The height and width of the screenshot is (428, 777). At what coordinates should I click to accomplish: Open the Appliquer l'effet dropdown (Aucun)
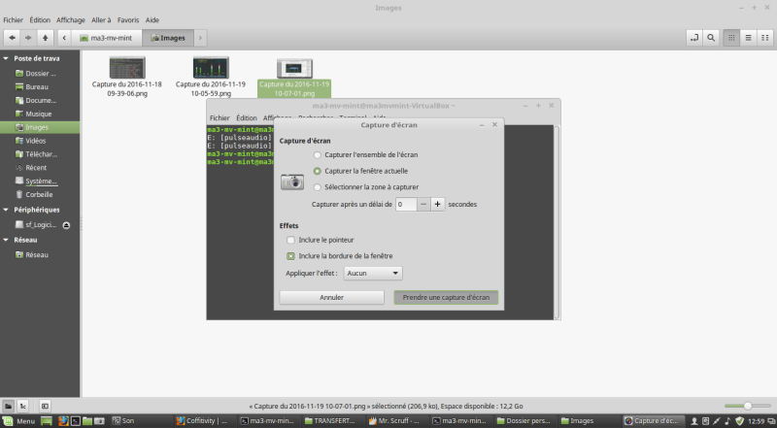373,273
